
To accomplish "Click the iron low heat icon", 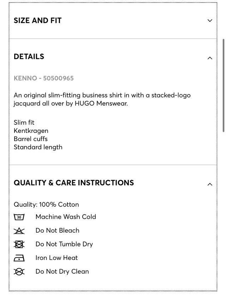I will [19, 258].
